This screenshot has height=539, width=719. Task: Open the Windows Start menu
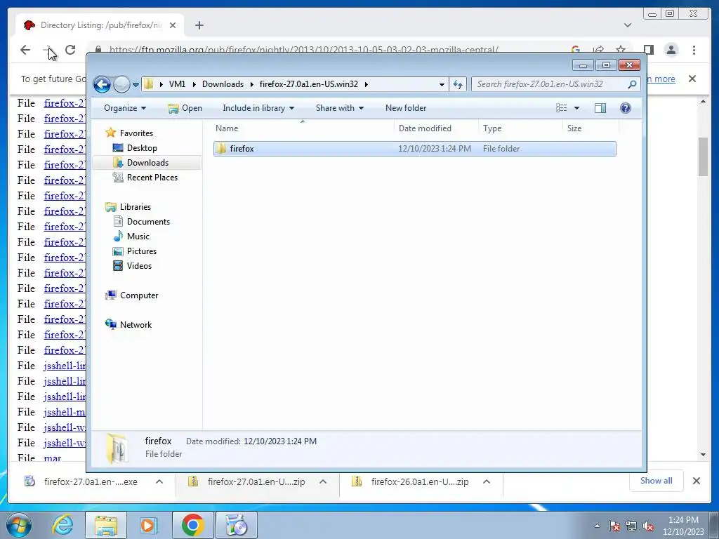[x=18, y=525]
